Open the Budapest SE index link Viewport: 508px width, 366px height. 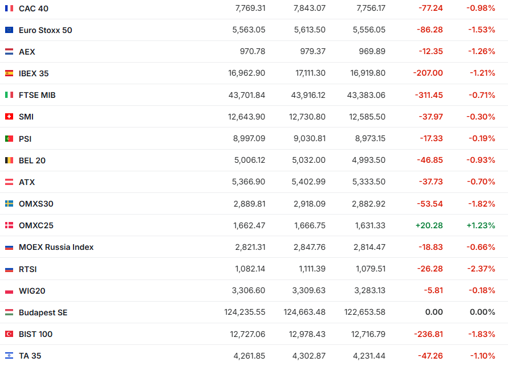[43, 312]
